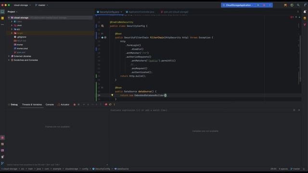Click the Spring bean gutter icon near filterChain

pos(103,37)
